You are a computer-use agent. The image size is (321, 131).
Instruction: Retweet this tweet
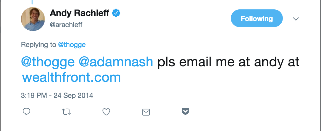66,112
